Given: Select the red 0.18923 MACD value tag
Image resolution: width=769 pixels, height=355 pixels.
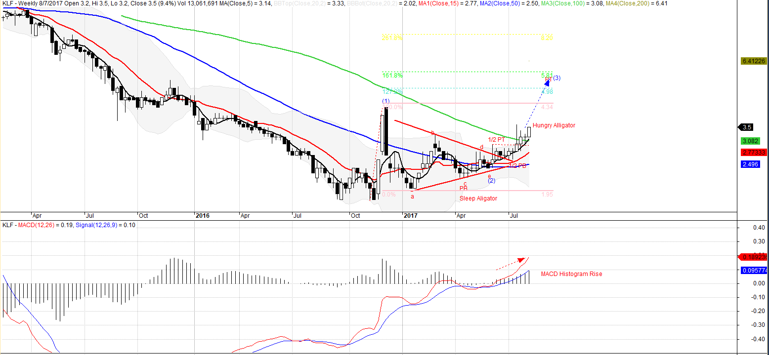Looking at the screenshot, I should [753, 257].
